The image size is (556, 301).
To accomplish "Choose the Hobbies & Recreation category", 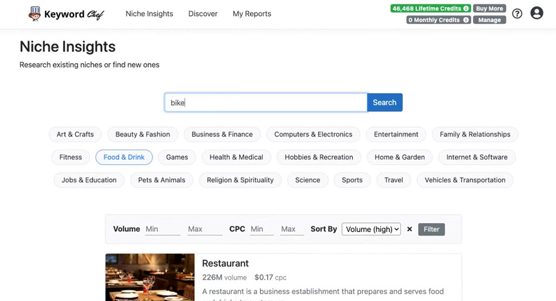I will [x=319, y=157].
